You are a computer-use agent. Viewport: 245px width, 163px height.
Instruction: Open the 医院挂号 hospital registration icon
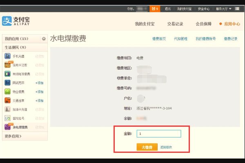point(7,118)
